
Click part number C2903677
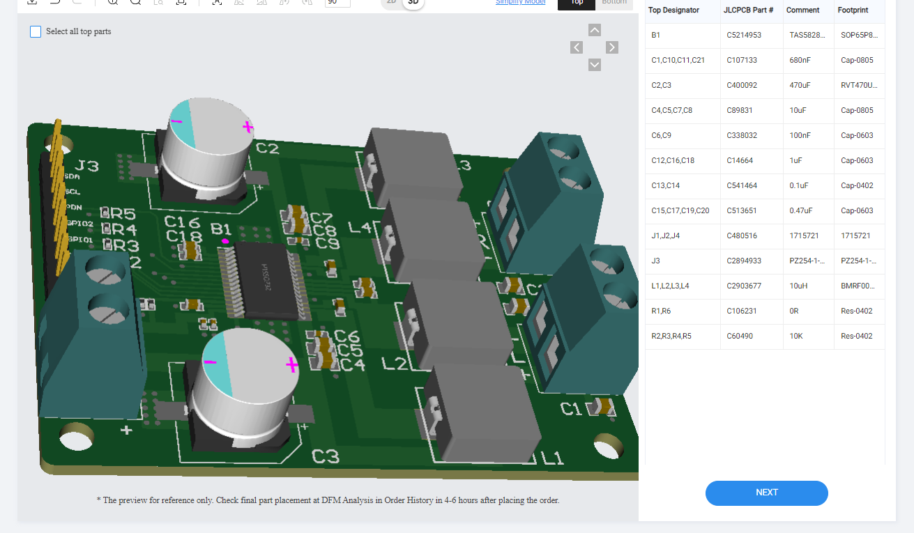744,286
